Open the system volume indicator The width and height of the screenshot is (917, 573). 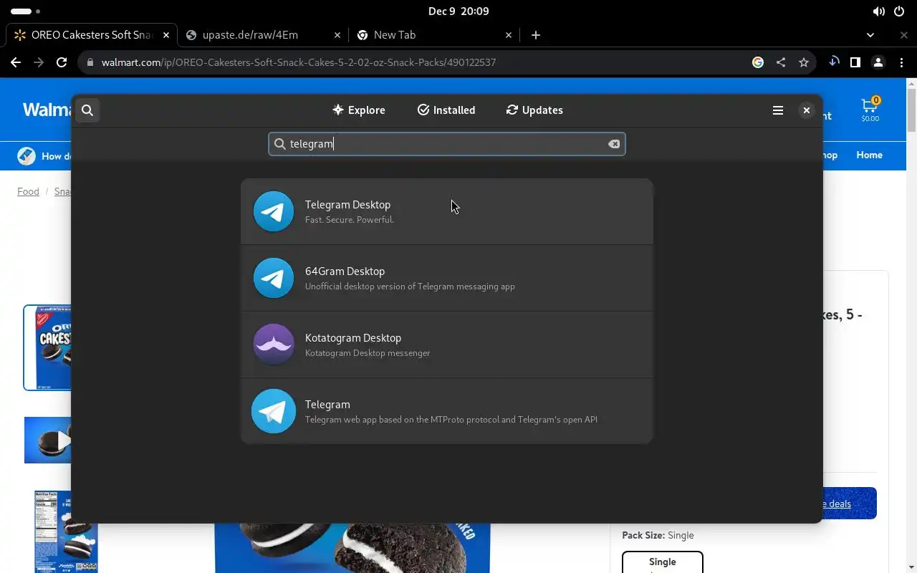pyautogui.click(x=878, y=11)
